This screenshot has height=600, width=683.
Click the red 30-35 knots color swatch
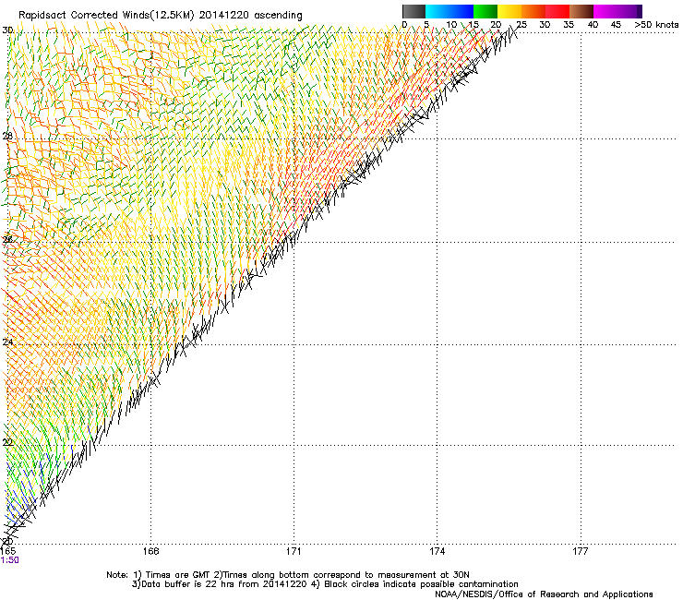pos(557,11)
